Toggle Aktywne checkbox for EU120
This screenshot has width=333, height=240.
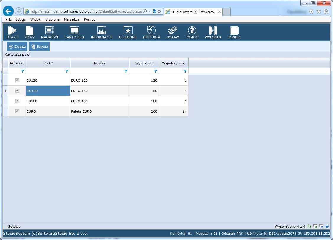point(17,80)
